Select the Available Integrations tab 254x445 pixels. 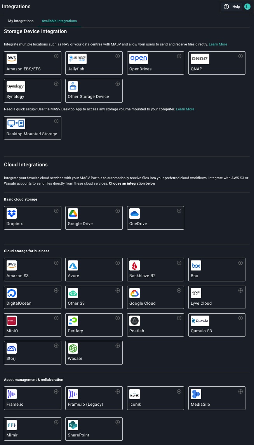coord(59,21)
